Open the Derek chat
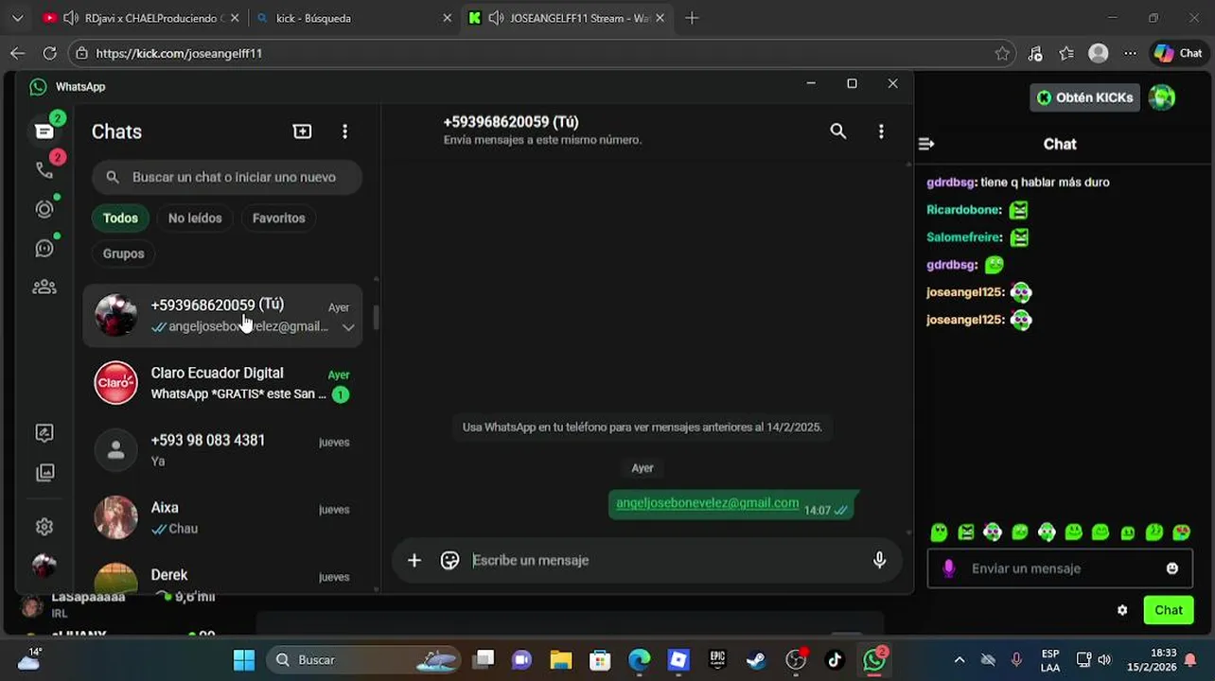The width and height of the screenshot is (1215, 681). pos(223,575)
